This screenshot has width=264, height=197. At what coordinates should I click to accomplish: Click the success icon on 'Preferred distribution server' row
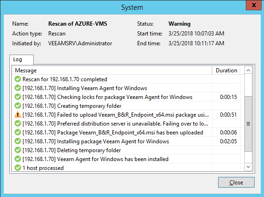pyautogui.click(x=18, y=124)
